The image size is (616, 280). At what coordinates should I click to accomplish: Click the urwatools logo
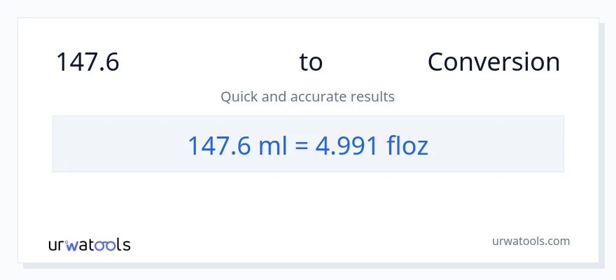point(89,245)
